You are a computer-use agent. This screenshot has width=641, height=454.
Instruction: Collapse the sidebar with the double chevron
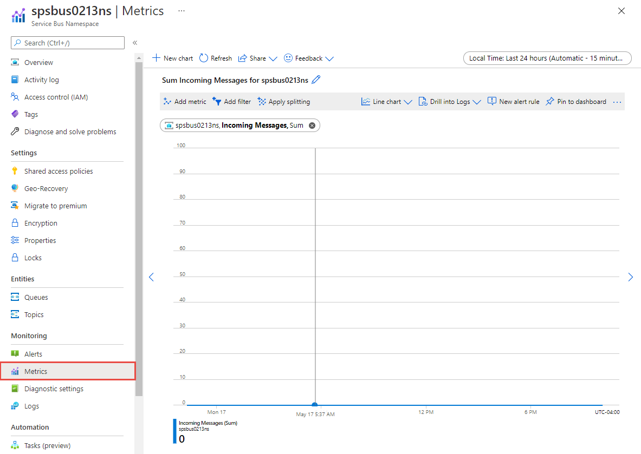coord(135,42)
